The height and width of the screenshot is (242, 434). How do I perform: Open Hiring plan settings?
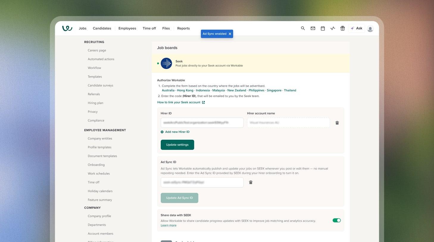(x=96, y=103)
